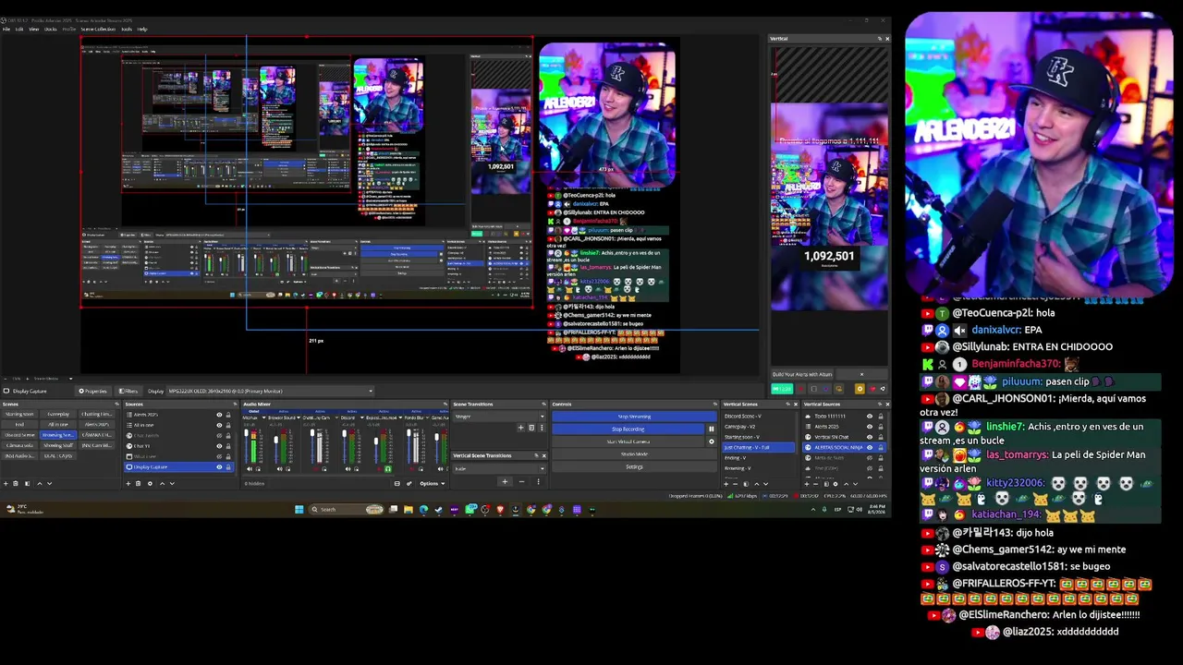The image size is (1183, 665).
Task: Select the Chat YT source row
Action: click(178, 446)
